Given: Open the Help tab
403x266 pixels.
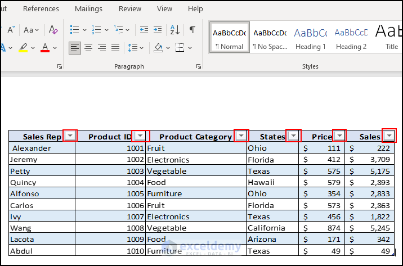Looking at the screenshot, I should (195, 9).
